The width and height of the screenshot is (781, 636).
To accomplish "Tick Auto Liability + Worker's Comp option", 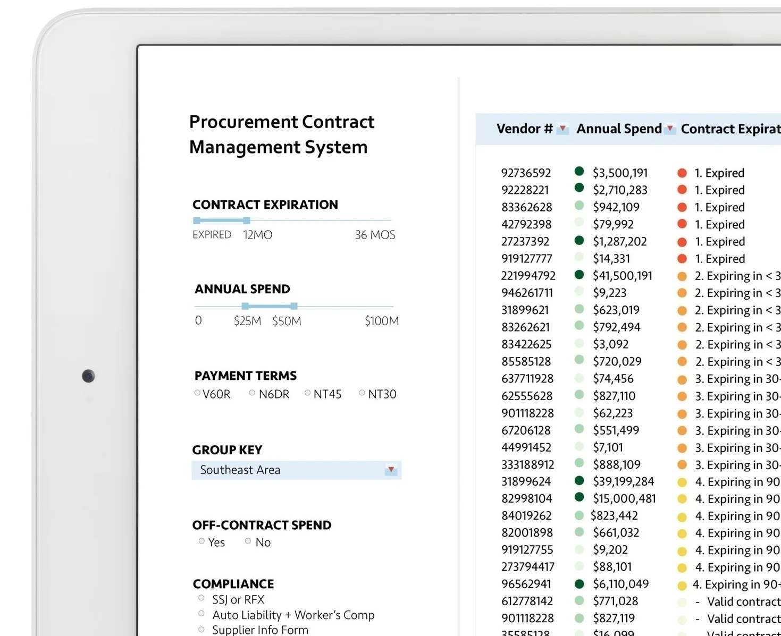I will click(x=201, y=614).
